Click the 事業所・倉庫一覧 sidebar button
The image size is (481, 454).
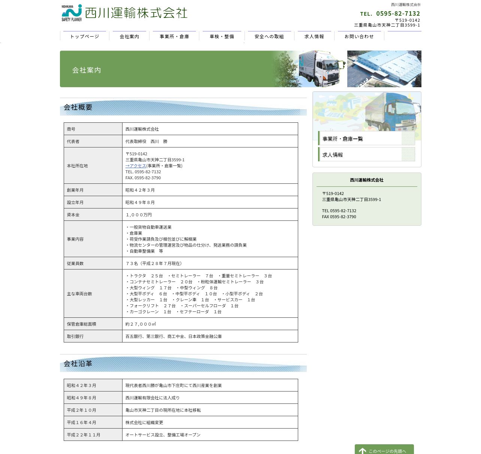pos(367,138)
